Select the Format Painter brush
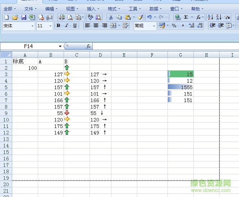 pyautogui.click(x=140, y=17)
